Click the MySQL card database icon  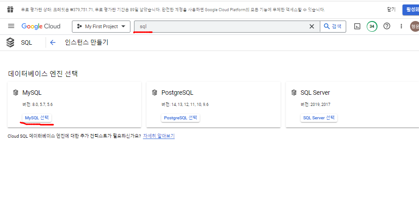pos(16,93)
